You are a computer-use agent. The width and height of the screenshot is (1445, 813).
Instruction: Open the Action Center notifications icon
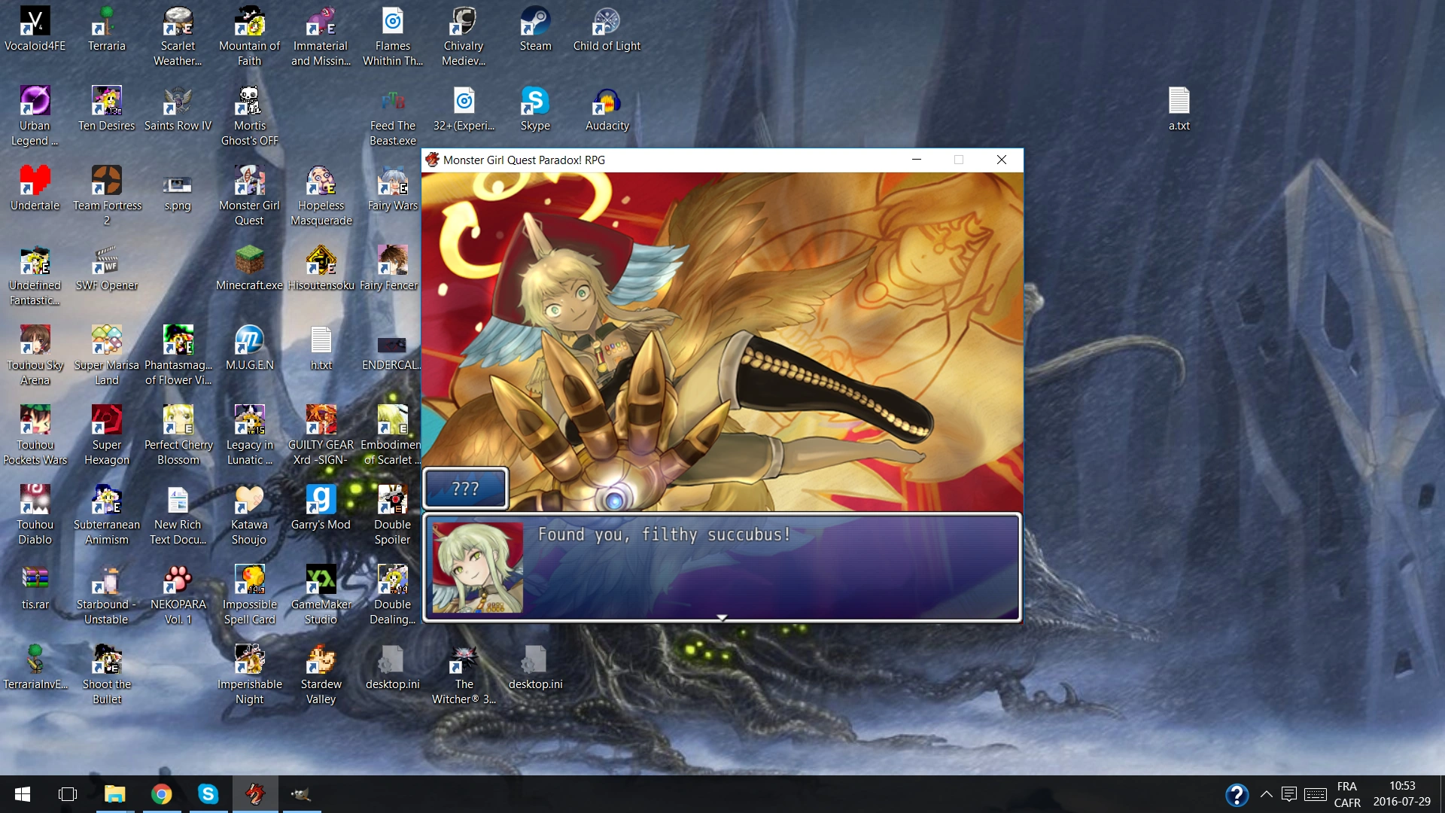pos(1288,794)
